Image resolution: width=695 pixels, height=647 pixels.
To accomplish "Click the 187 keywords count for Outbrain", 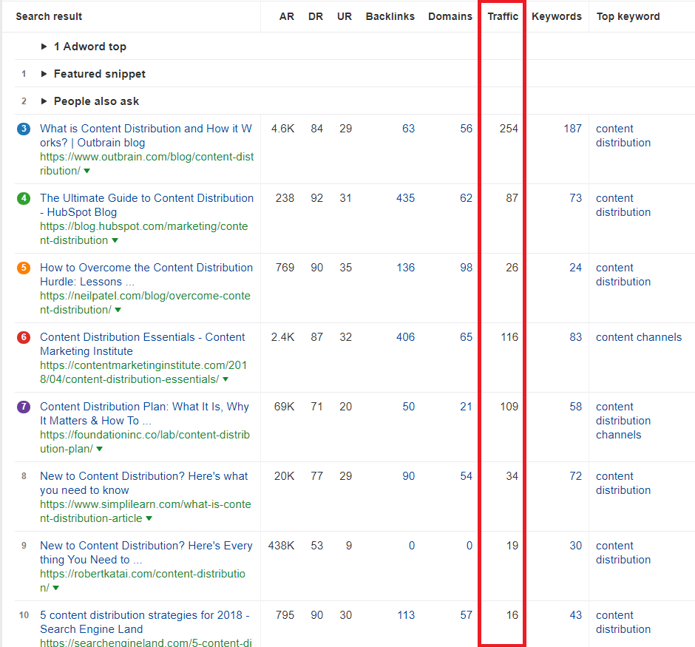I will click(573, 129).
